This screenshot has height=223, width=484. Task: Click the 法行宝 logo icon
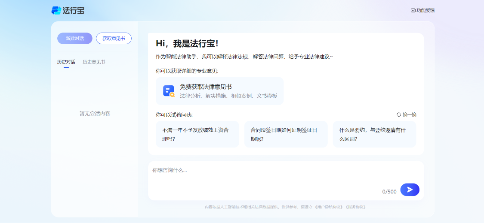point(56,10)
